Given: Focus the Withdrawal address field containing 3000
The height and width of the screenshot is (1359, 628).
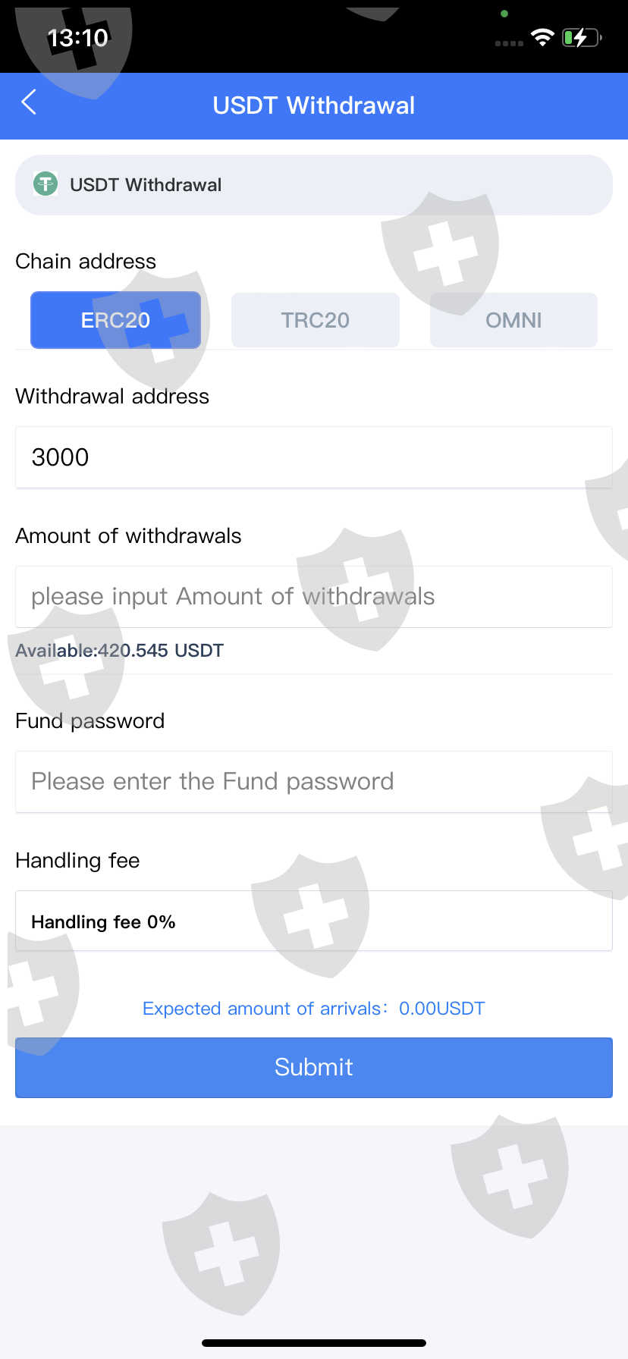Looking at the screenshot, I should (314, 457).
